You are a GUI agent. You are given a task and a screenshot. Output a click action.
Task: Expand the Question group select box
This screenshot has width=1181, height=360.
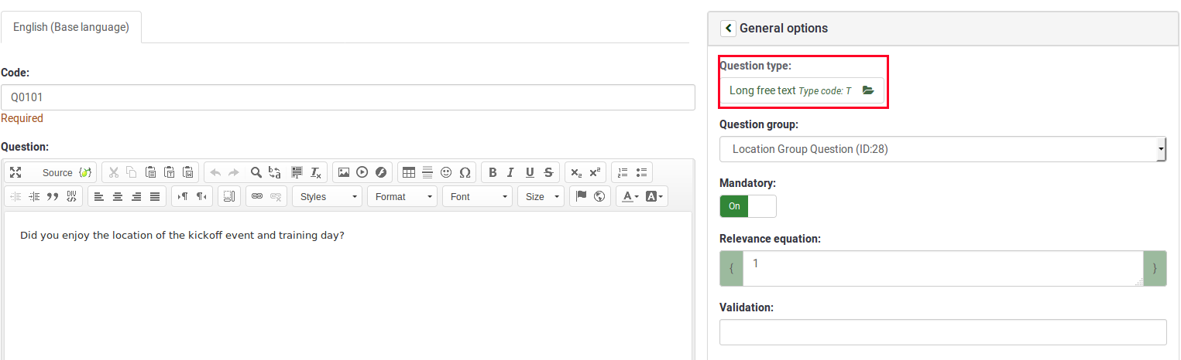point(942,149)
